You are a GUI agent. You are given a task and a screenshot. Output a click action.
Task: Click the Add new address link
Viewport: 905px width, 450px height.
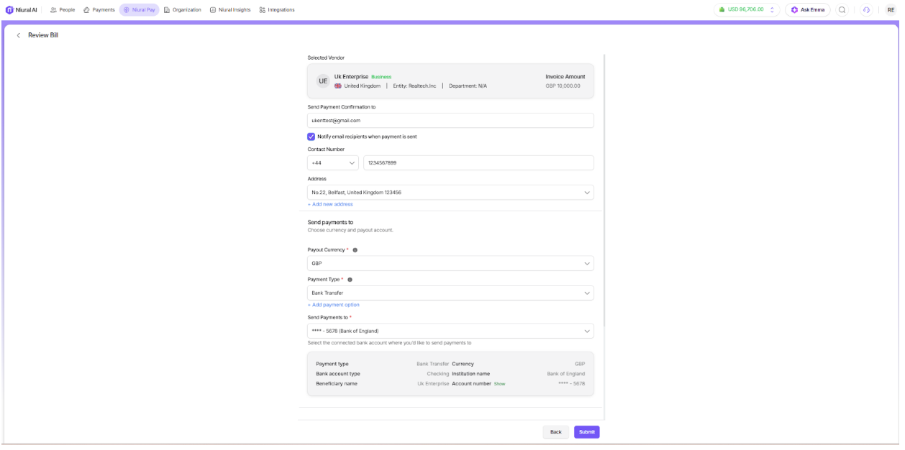[x=330, y=204]
